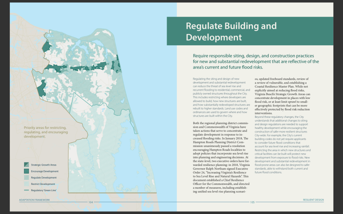Click page number 105 in the footer
The height and width of the screenshot is (214, 343).
(x=252, y=202)
